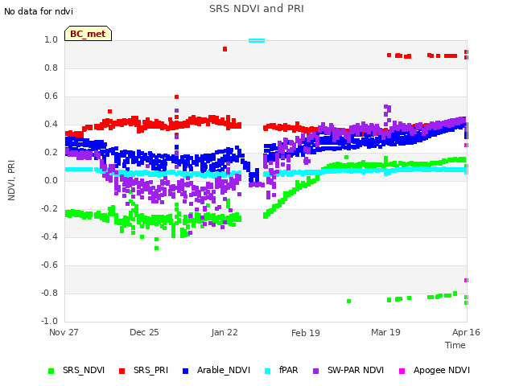Toggle fPAR series in legend
Image resolution: width=515 pixels, height=386 pixels.
pyautogui.click(x=282, y=370)
